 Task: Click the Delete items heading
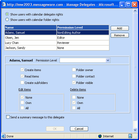pos(78,90)
